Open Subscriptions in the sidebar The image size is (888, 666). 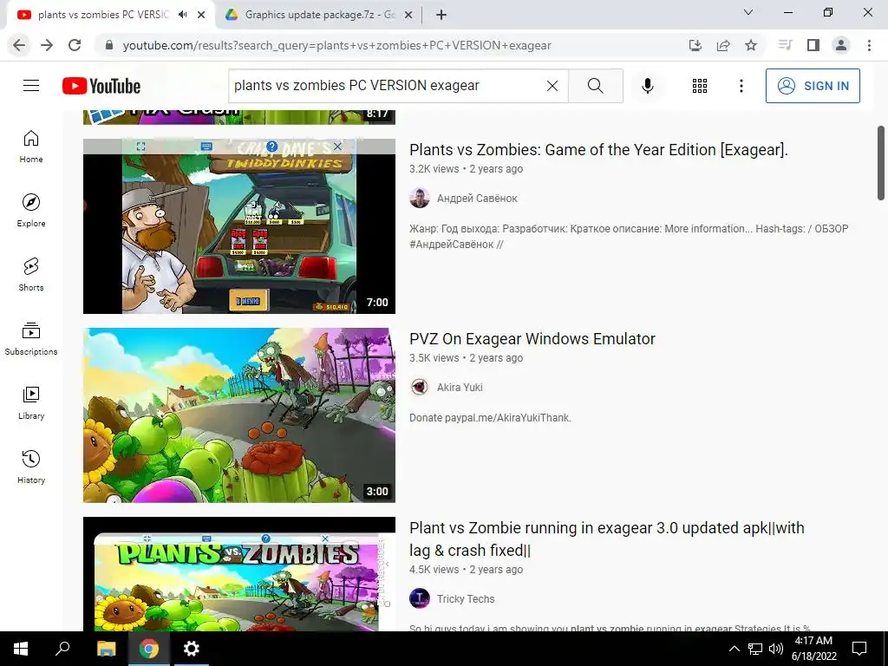(31, 339)
